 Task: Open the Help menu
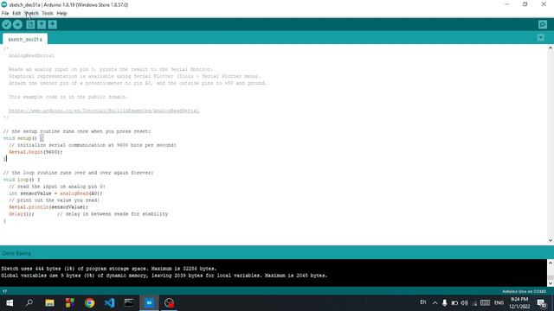[x=61, y=14]
